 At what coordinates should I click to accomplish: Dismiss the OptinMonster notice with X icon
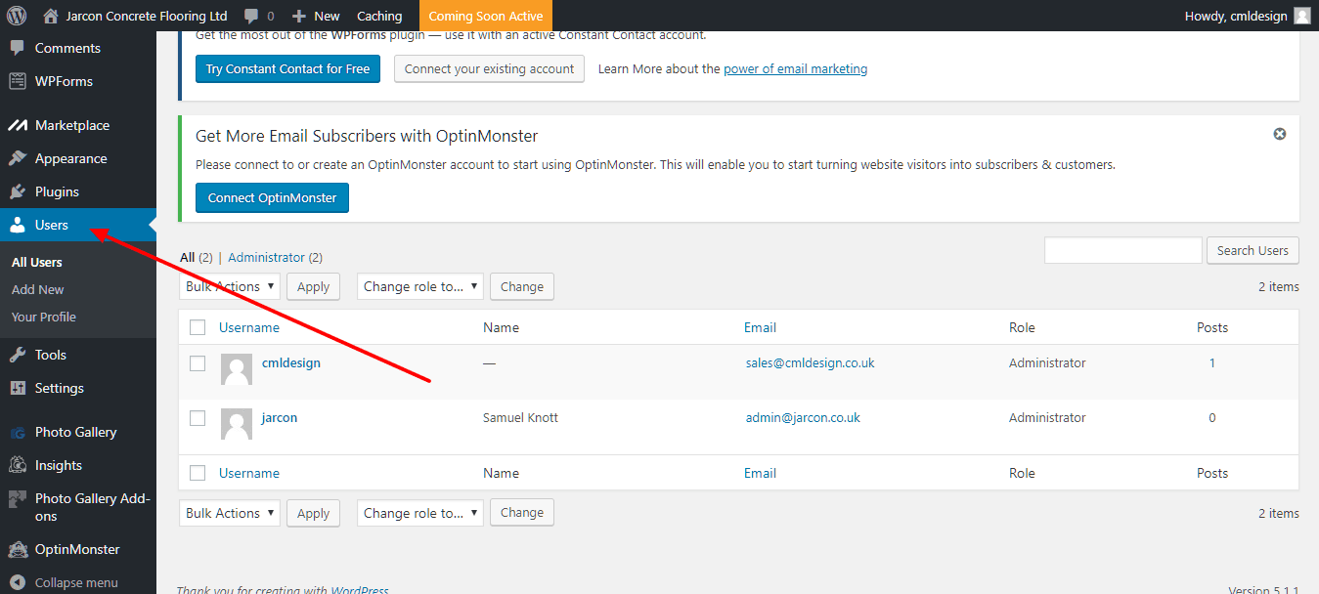1279,134
